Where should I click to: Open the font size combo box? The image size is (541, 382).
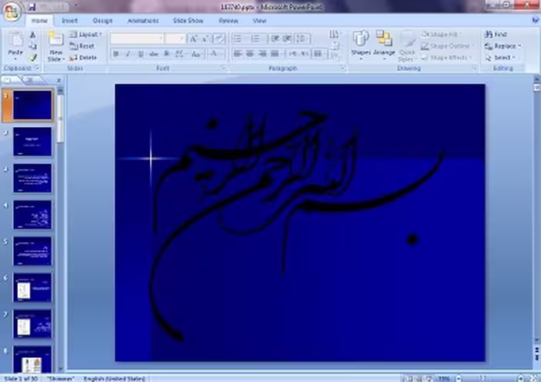(175, 39)
